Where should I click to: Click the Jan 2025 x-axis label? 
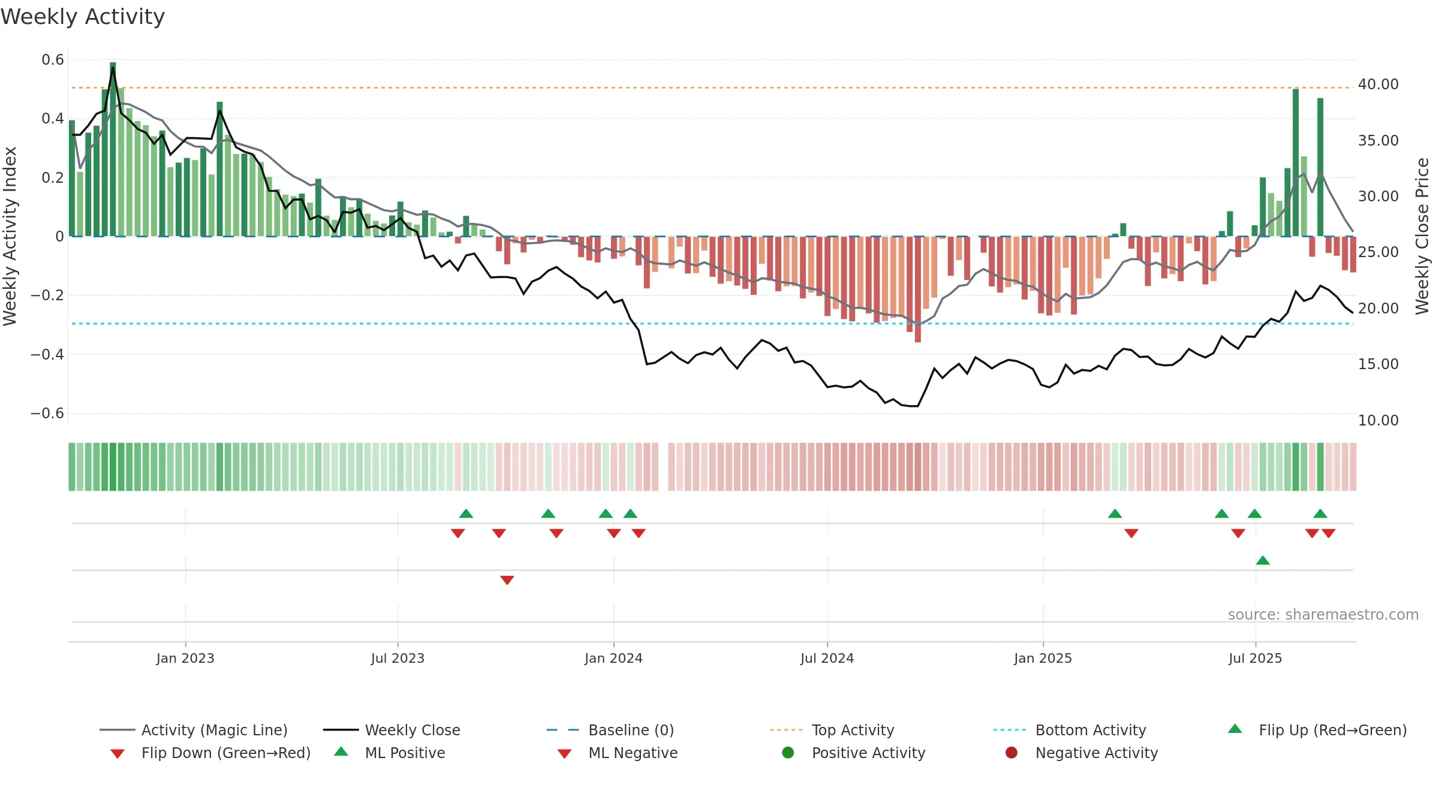[1043, 658]
